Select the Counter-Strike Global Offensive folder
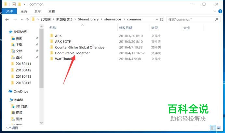 pyautogui.click(x=80, y=47)
